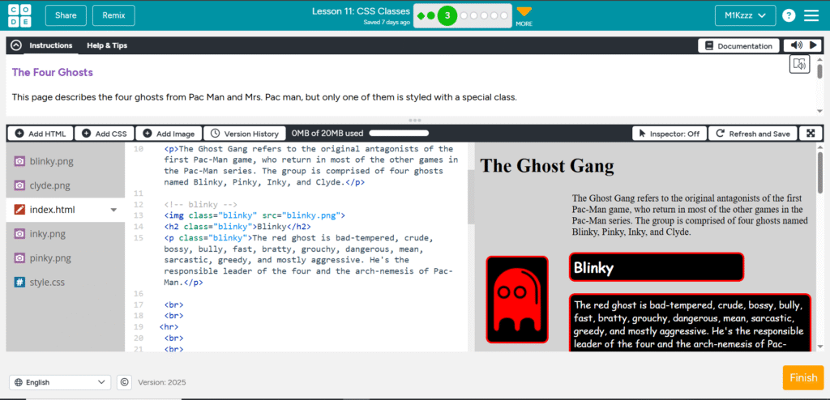Click the speaker volume icon
This screenshot has height=400, width=830.
[x=796, y=45]
